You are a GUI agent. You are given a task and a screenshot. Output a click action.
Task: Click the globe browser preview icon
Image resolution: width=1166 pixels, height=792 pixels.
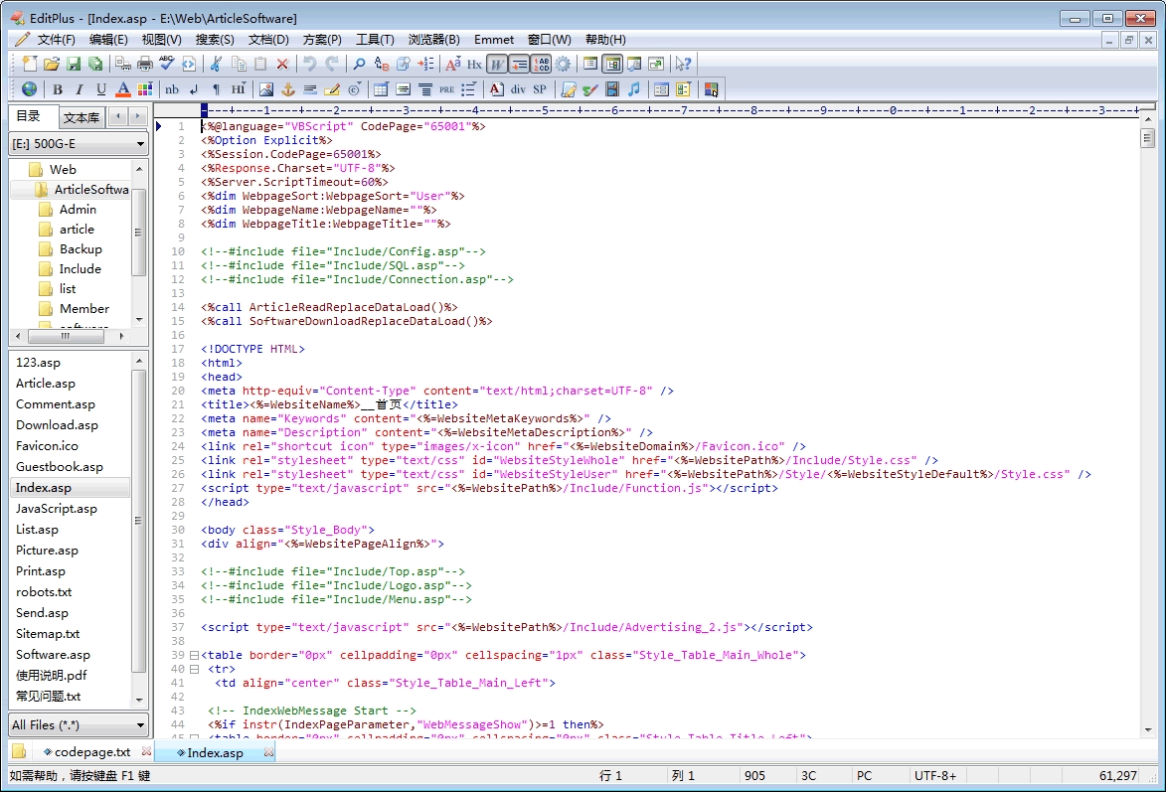click(29, 89)
